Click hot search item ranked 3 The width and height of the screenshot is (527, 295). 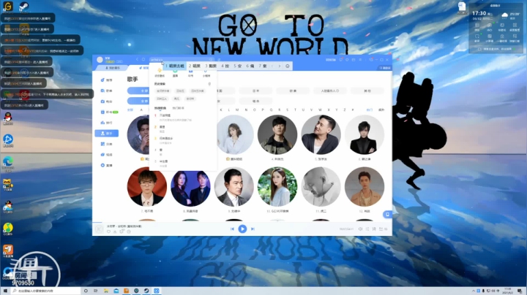point(183,140)
